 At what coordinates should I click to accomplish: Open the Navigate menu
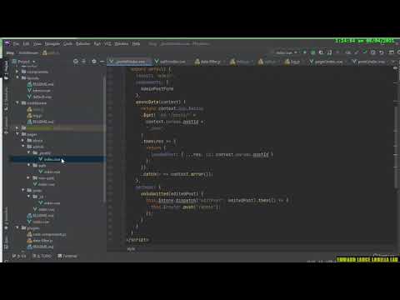[x=52, y=44]
